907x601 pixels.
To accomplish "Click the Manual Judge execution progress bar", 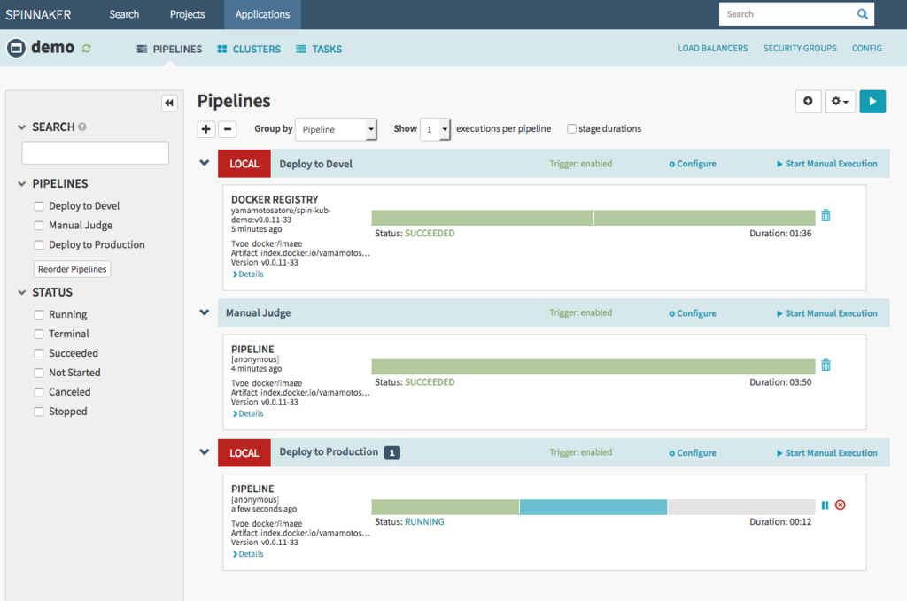I will click(593, 367).
